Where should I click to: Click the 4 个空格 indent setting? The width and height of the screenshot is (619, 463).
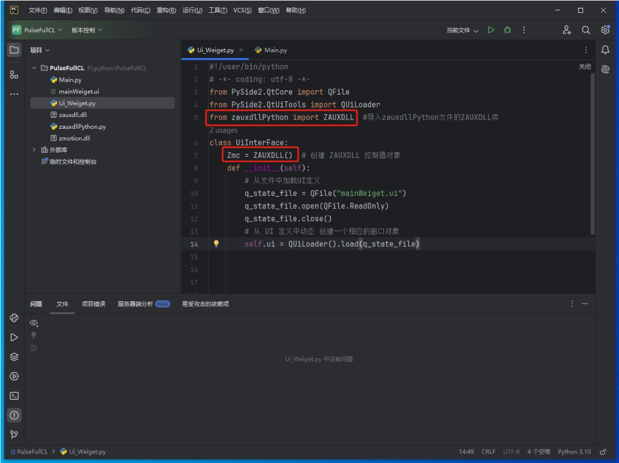pos(538,452)
